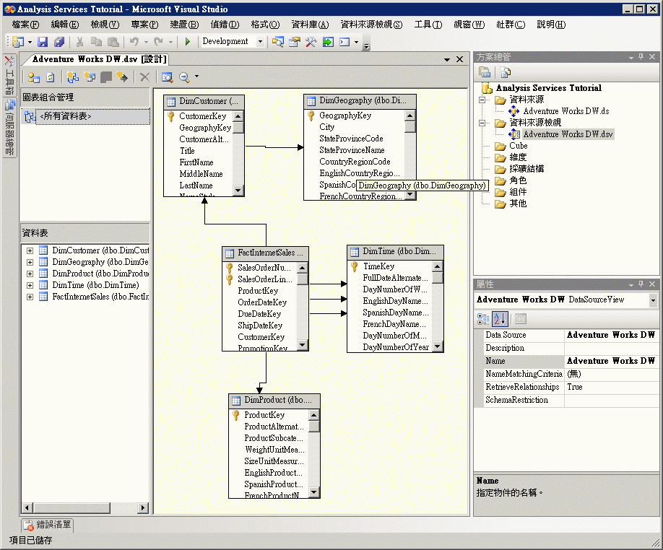663x550 pixels.
Task: Click the Server Explorer side tab icon
Action: point(9,105)
